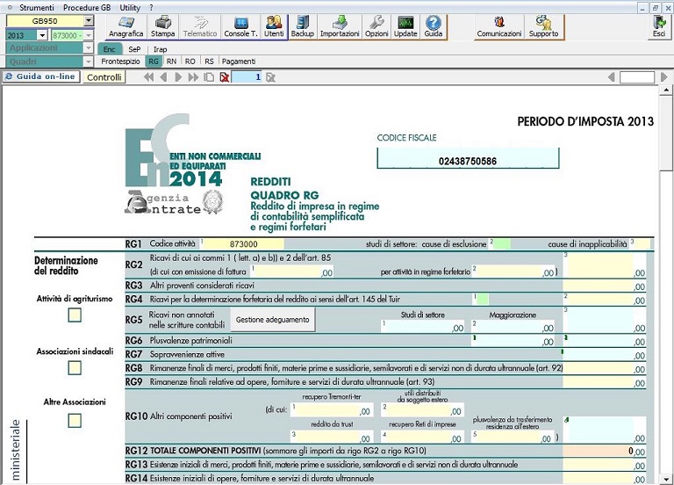Click the module number field showing 1

(x=247, y=77)
